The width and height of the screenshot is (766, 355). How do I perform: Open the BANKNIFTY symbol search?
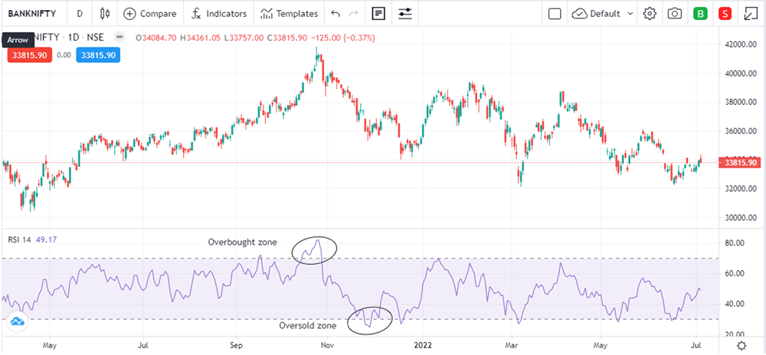31,14
